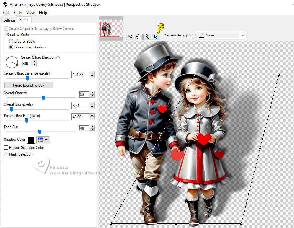Click the bottom-left bounding box handle
294x228 pixels.
[x=111, y=223]
